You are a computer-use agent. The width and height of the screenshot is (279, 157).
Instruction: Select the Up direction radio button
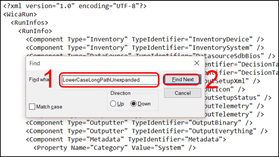pyautogui.click(x=113, y=104)
